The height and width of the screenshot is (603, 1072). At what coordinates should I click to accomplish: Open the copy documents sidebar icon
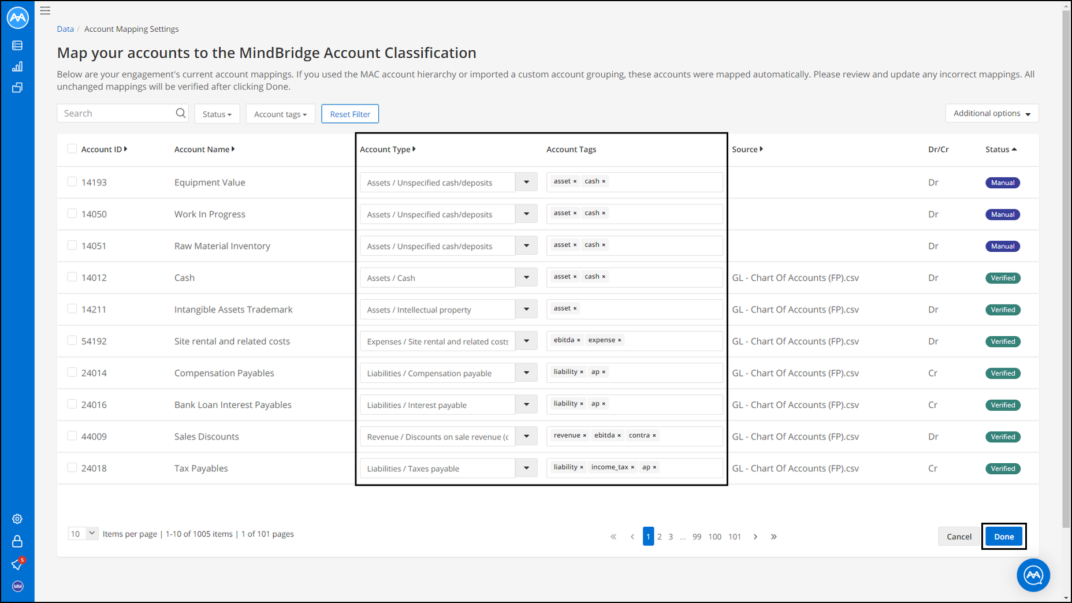point(17,88)
